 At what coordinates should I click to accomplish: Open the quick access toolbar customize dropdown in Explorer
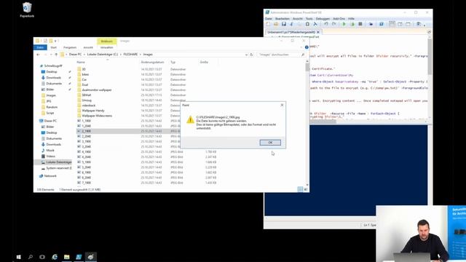(56, 41)
